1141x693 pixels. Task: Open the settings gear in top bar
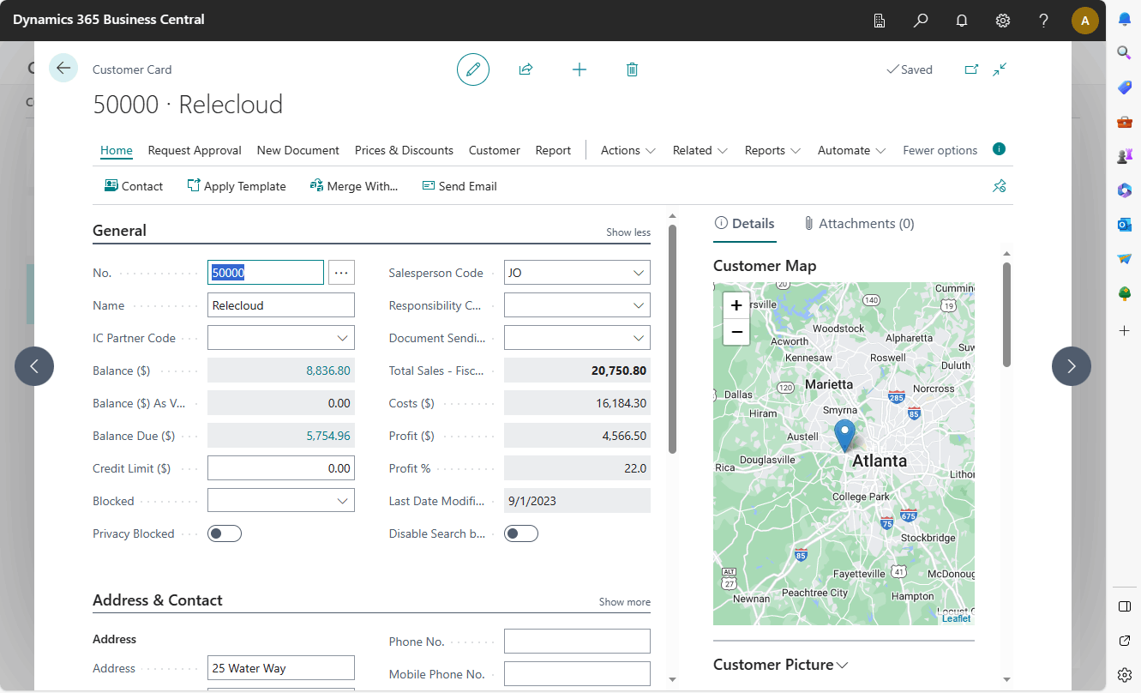pyautogui.click(x=1002, y=21)
